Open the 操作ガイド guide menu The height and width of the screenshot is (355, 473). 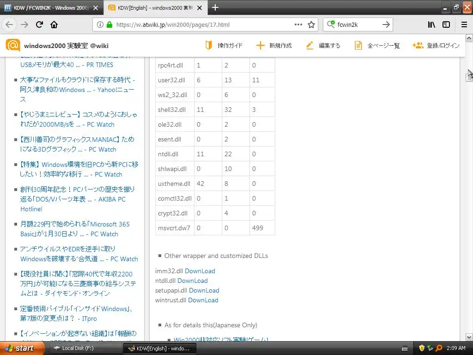pos(224,45)
